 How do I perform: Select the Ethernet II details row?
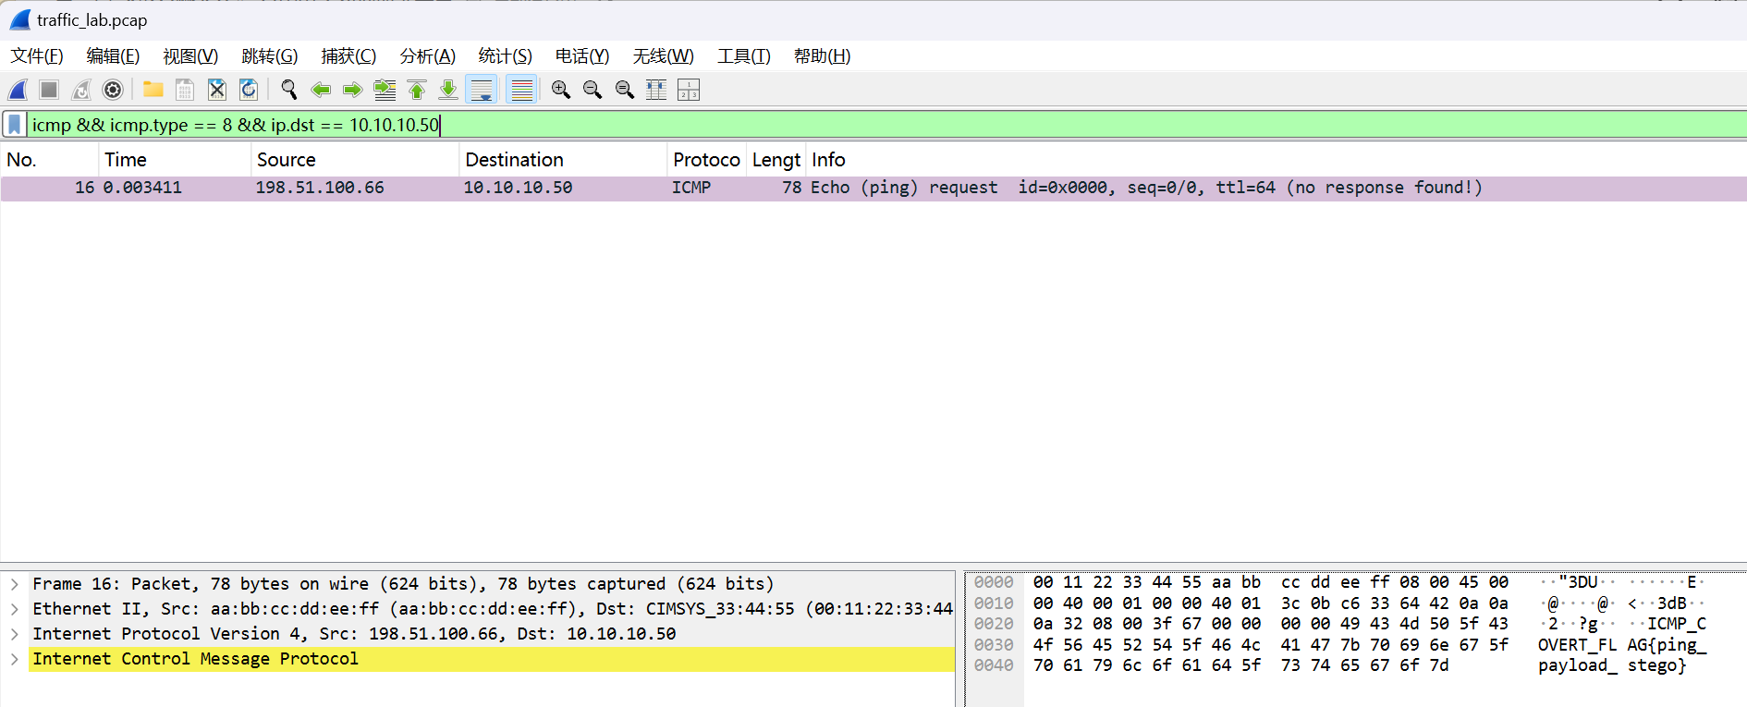click(x=492, y=609)
